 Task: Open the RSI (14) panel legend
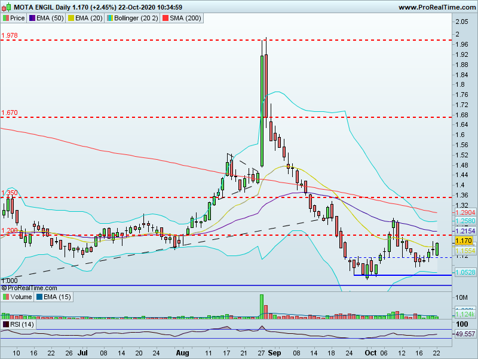19,324
